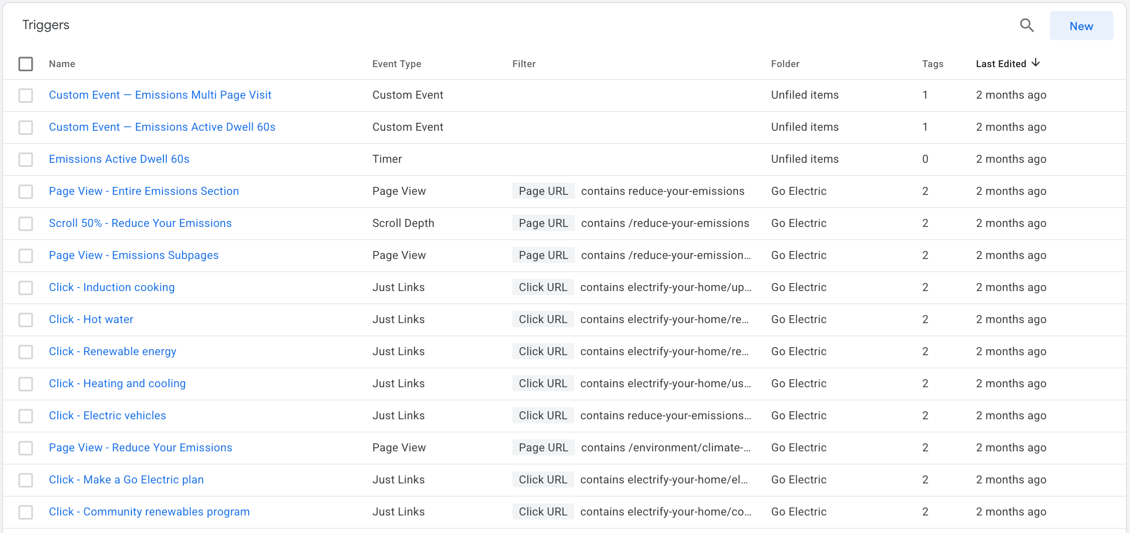Click 'Timer' event type cell
This screenshot has height=533, width=1130.
tap(387, 159)
